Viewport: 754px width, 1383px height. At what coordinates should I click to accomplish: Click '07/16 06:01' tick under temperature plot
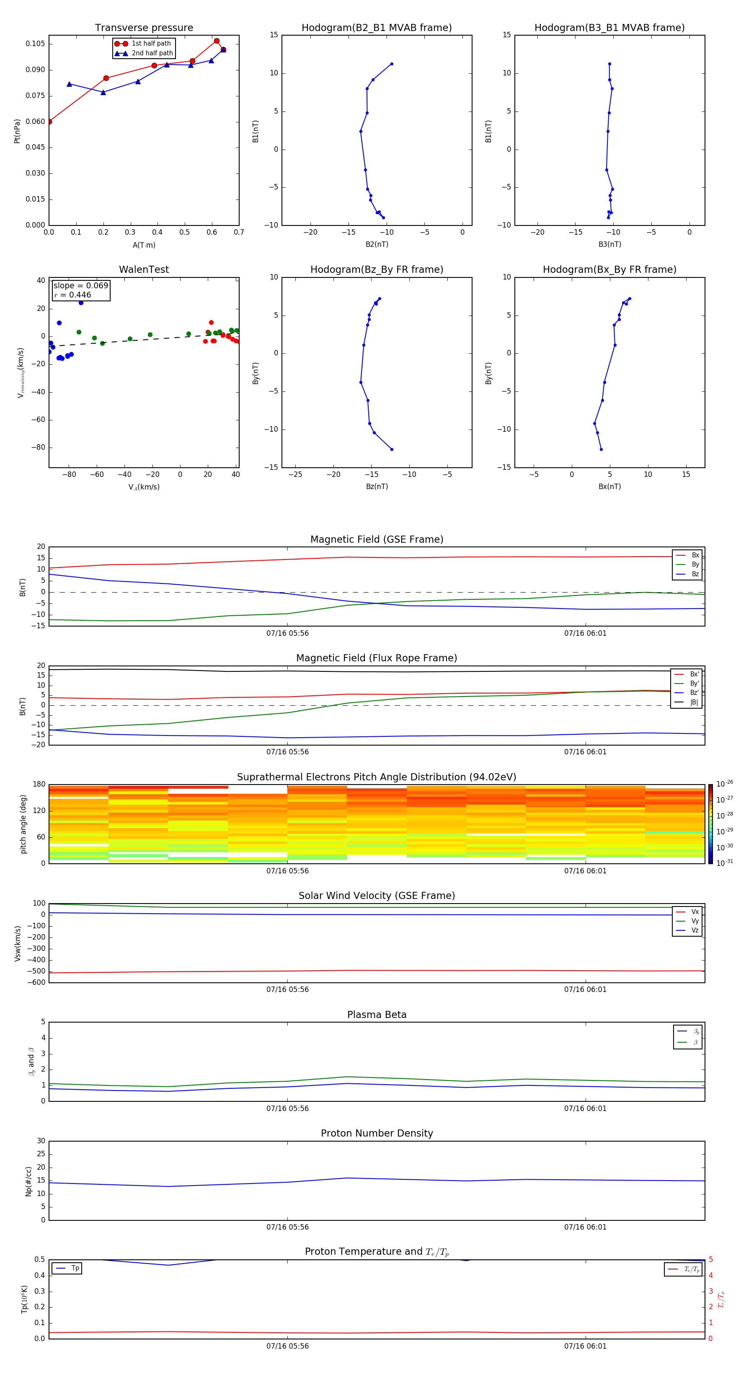click(x=586, y=1347)
